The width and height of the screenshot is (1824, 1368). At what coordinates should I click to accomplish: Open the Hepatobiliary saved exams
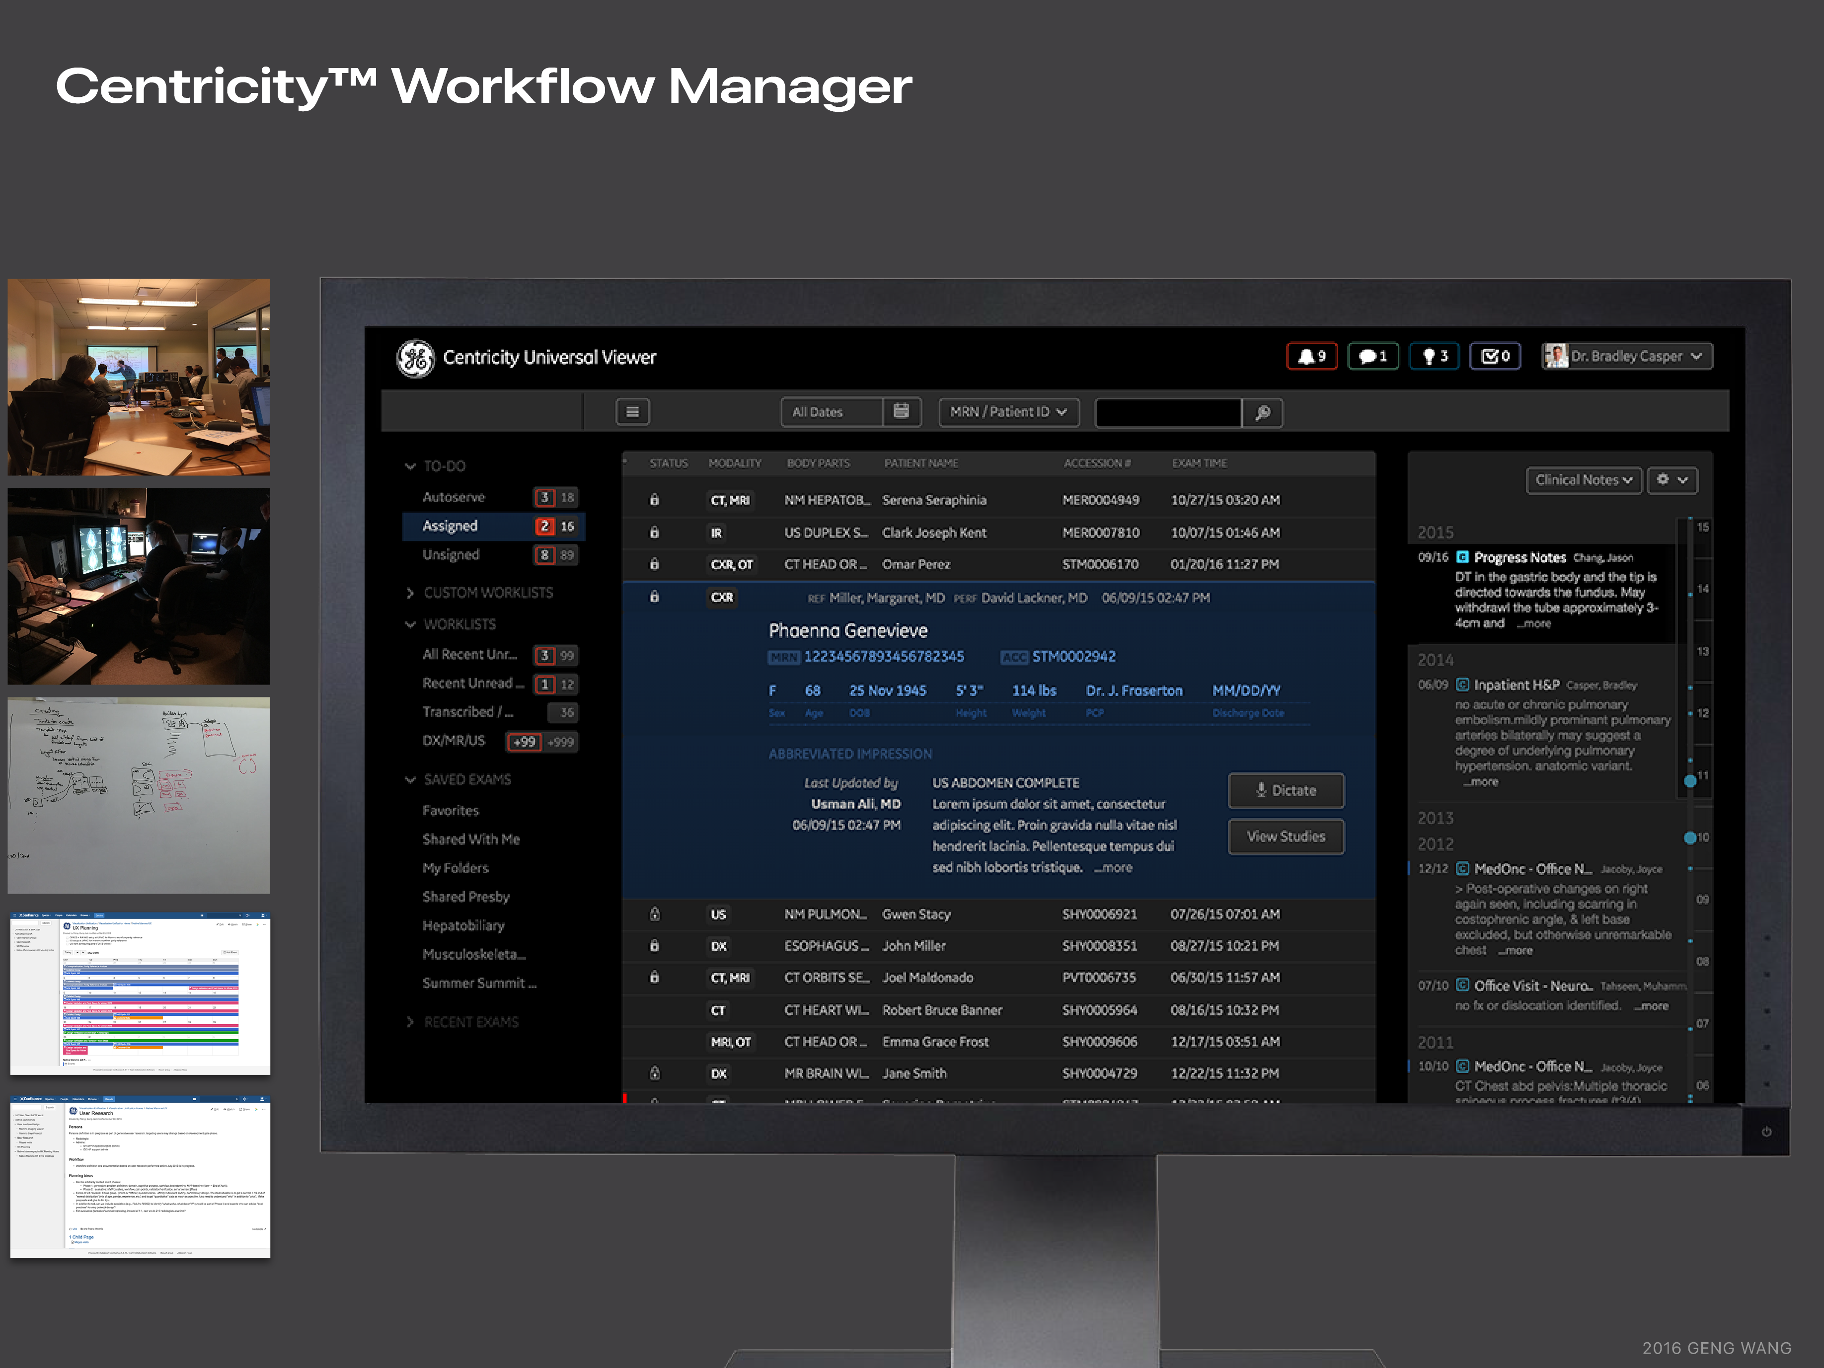[x=463, y=925]
